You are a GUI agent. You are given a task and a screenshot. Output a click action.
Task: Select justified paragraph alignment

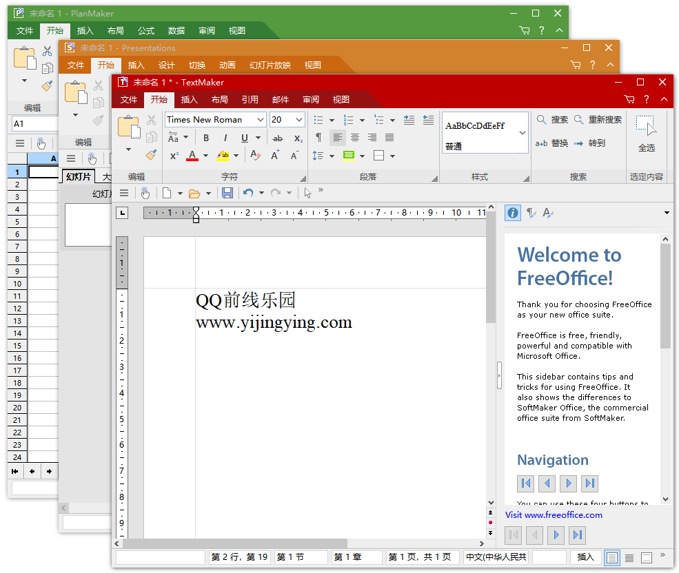pos(389,138)
